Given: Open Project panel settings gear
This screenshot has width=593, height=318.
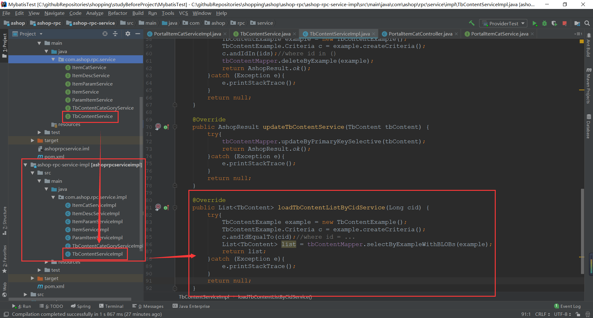Looking at the screenshot, I should (x=128, y=34).
